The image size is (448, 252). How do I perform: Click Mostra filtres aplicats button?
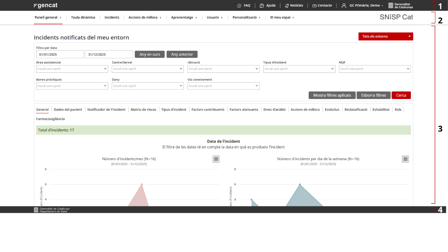click(332, 95)
